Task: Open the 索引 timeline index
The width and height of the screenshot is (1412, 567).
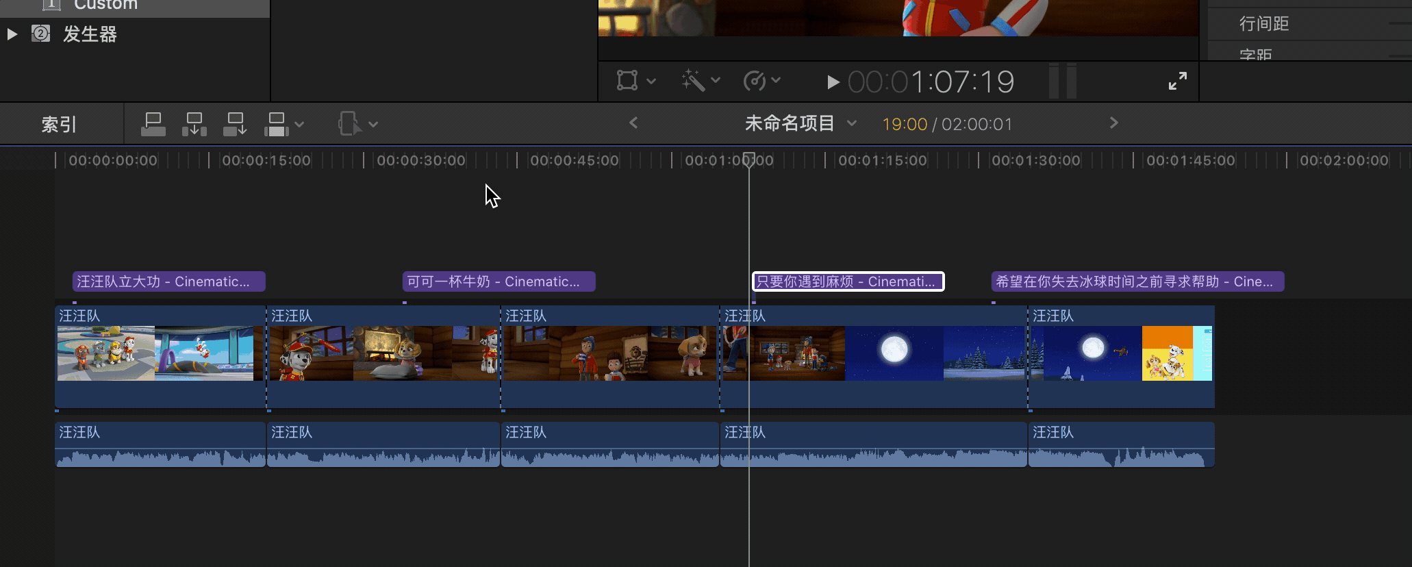Action: (x=60, y=124)
